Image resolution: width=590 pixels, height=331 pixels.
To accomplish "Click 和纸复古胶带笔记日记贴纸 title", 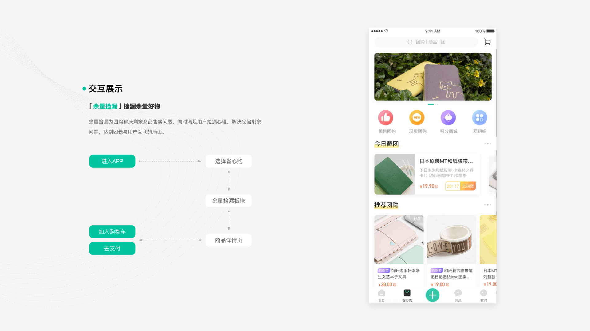I will 451,274.
